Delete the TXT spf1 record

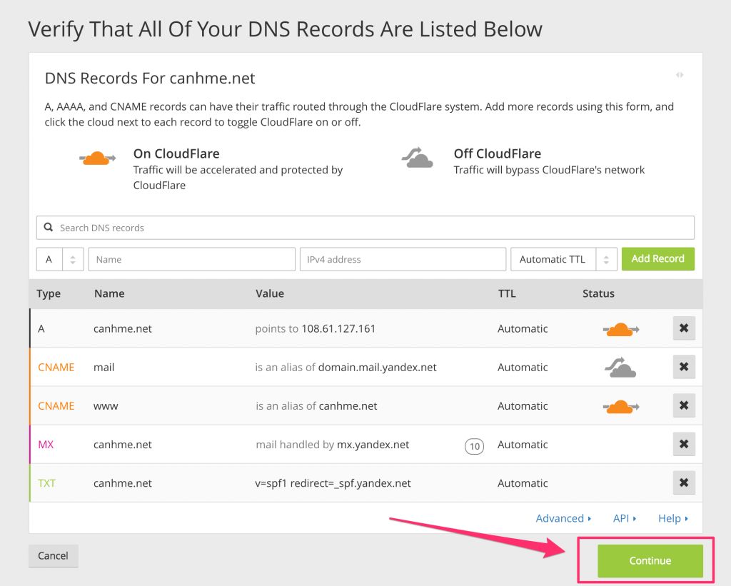pyautogui.click(x=683, y=483)
